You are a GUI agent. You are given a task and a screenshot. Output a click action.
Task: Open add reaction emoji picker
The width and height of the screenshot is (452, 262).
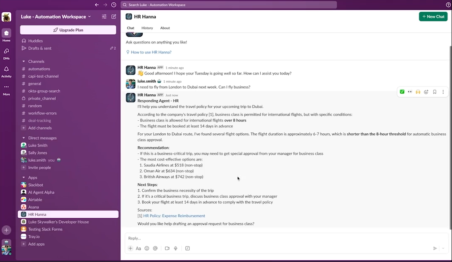tap(426, 92)
